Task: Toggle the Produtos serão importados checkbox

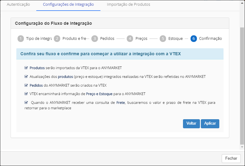Action: tap(26, 68)
